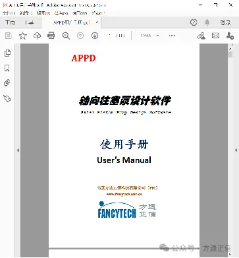Click the 登录 sign-in button

click(225, 22)
